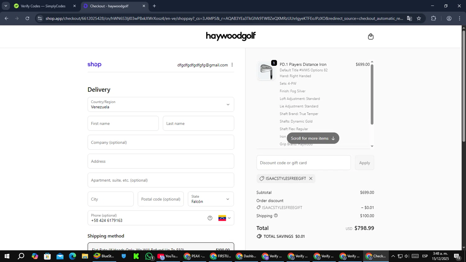
Task: Open Microsoft Edge from taskbar
Action: click(x=72, y=256)
